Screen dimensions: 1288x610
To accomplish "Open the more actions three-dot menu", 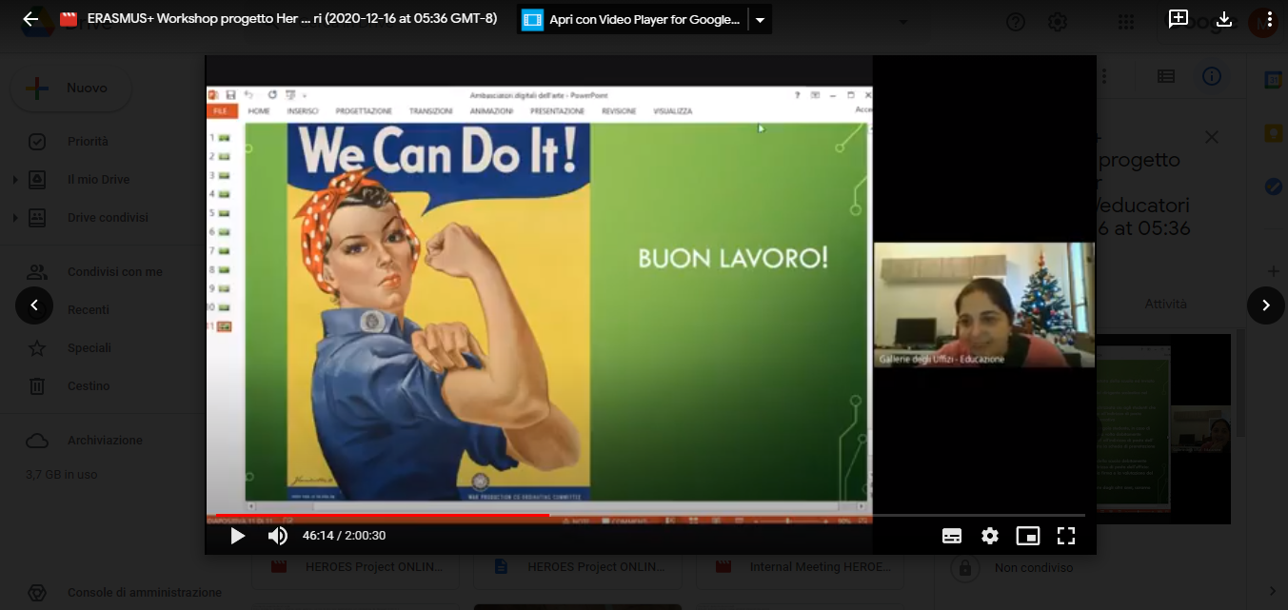I will [1269, 19].
